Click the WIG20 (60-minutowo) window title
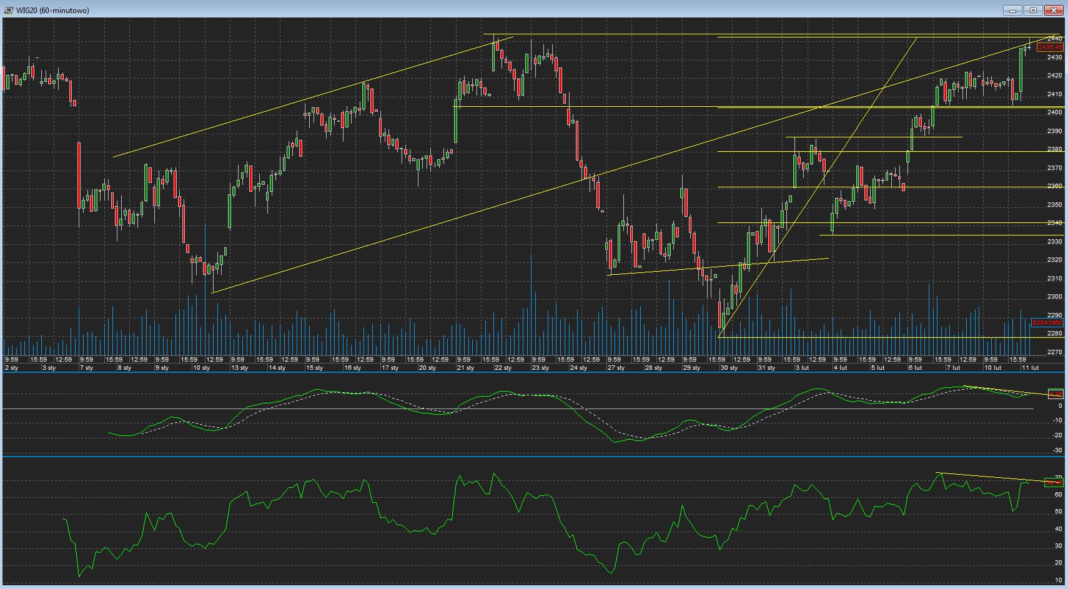This screenshot has width=1068, height=589. tap(53, 11)
